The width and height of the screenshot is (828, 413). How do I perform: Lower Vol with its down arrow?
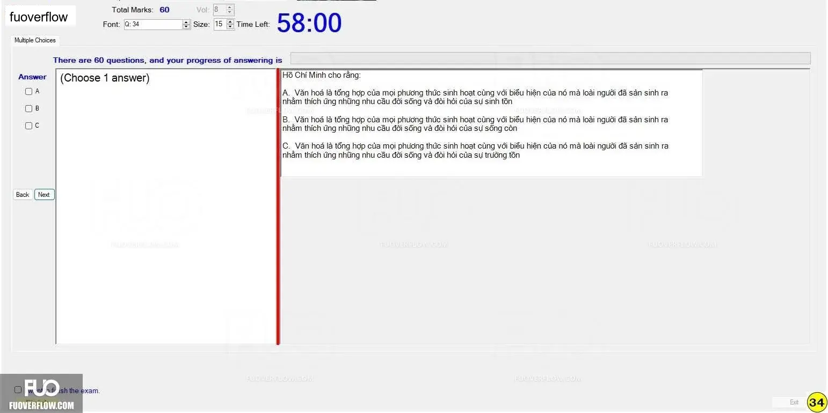(230, 12)
